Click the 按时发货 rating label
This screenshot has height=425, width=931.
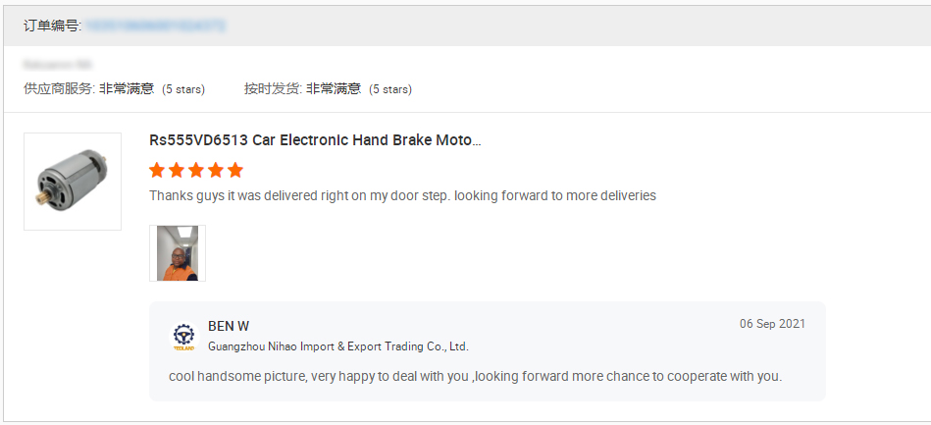pos(274,88)
